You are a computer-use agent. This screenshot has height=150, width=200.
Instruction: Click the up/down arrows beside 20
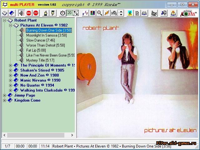[x=76, y=13]
